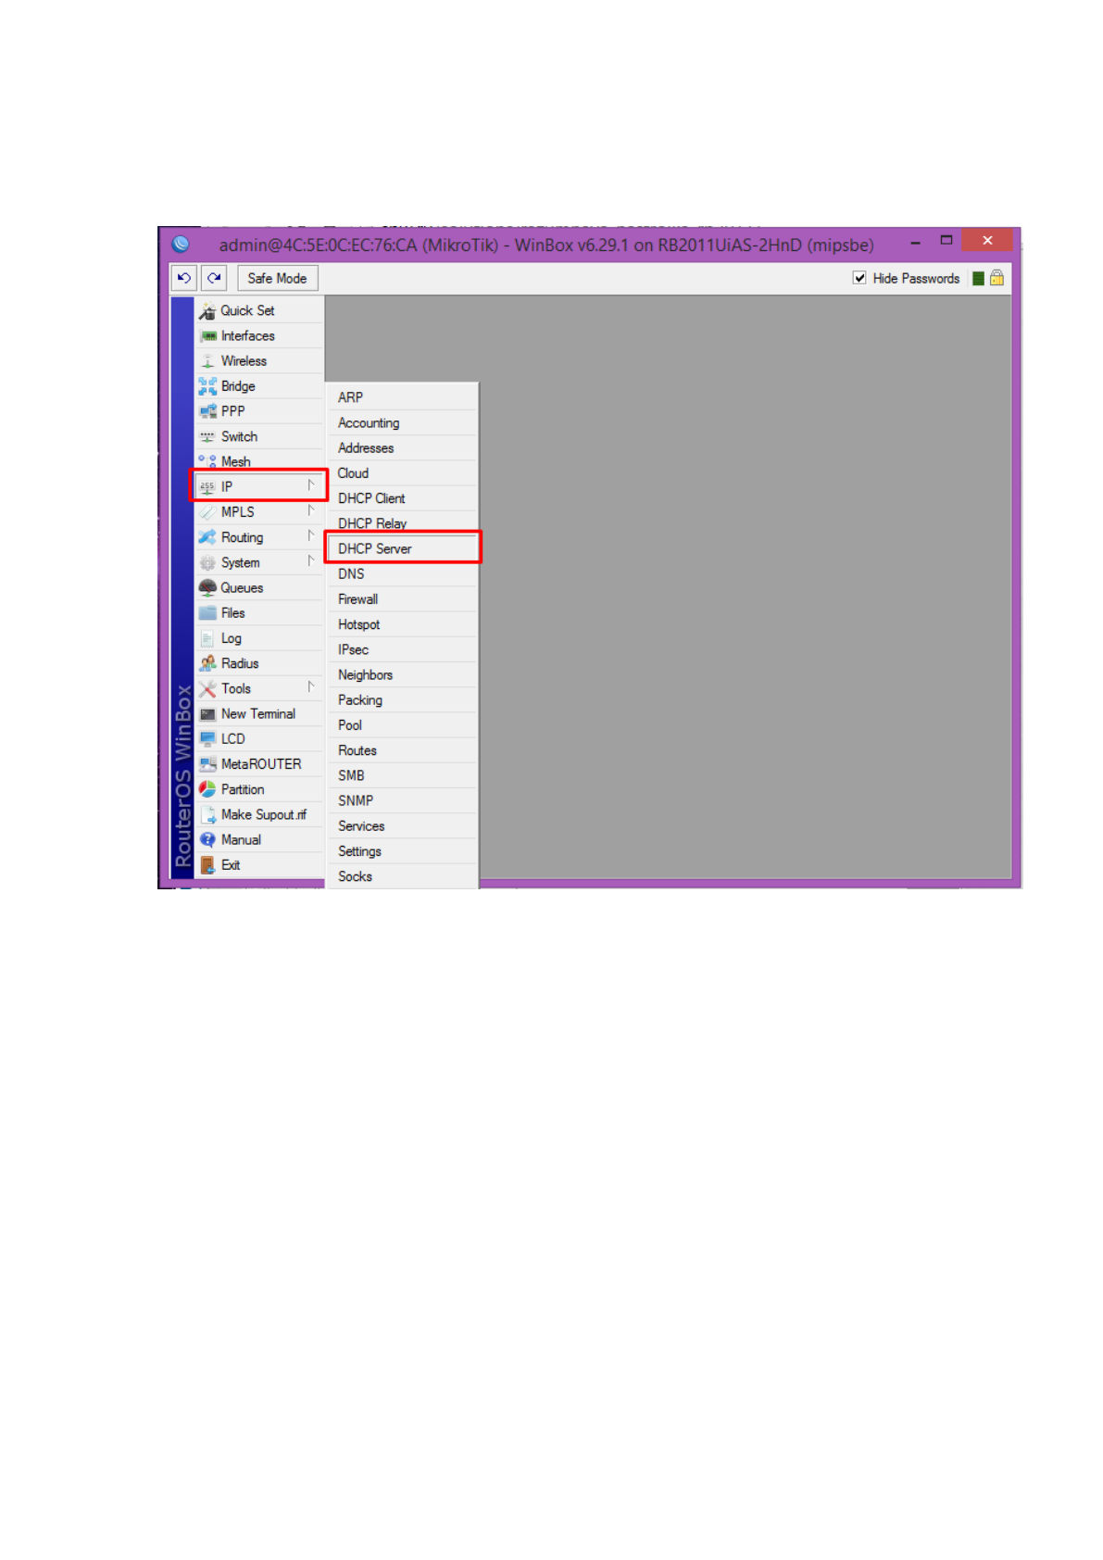The image size is (1103, 1560).
Task: Expand the Routing submenu arrow
Action: pos(311,535)
